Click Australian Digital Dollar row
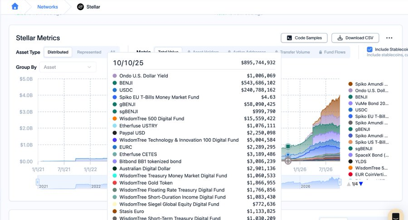The width and height of the screenshot is (408, 220). coord(194,168)
